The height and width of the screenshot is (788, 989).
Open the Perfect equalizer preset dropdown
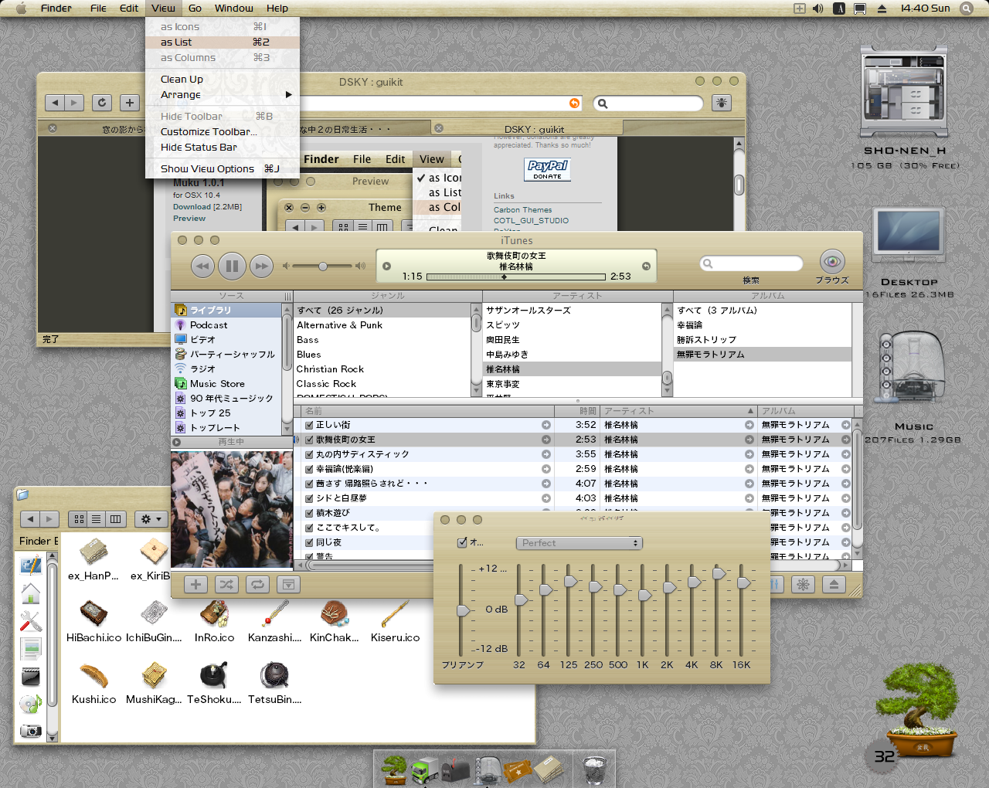pos(579,543)
